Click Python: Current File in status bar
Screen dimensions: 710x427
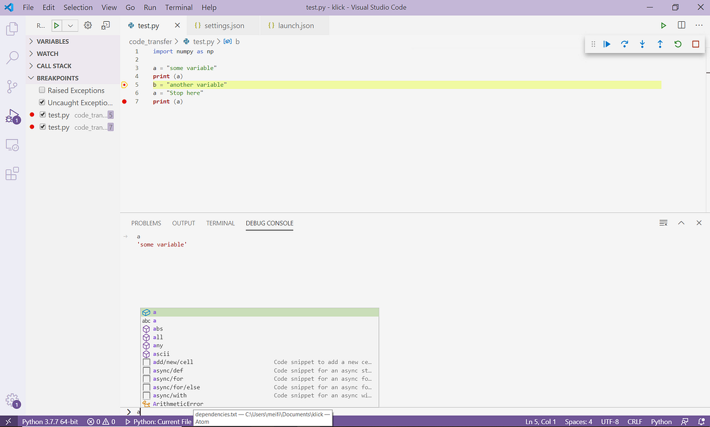click(159, 421)
